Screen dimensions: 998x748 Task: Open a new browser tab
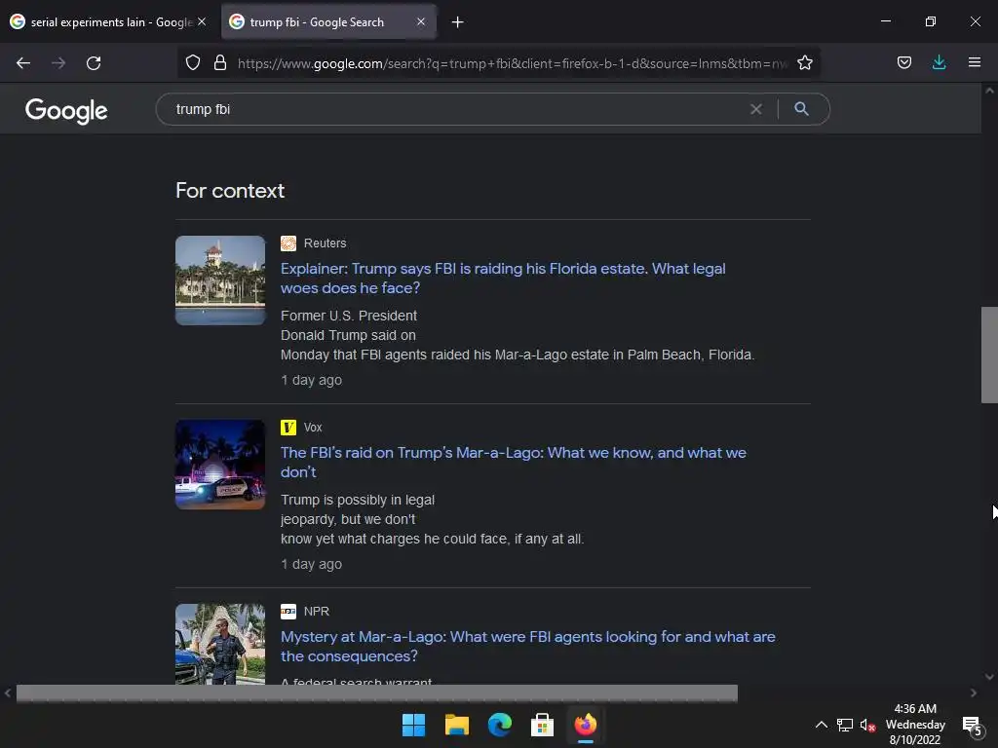458,22
